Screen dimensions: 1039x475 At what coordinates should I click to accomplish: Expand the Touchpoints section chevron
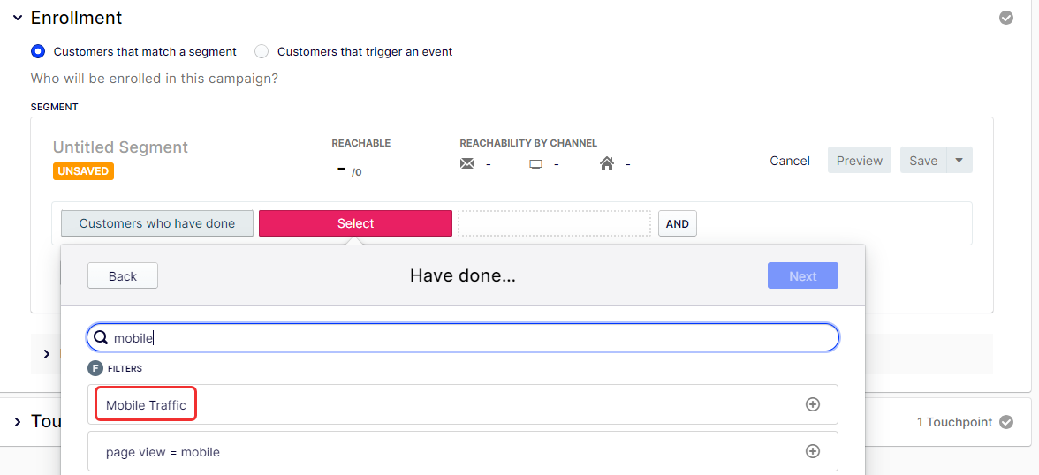[18, 421]
